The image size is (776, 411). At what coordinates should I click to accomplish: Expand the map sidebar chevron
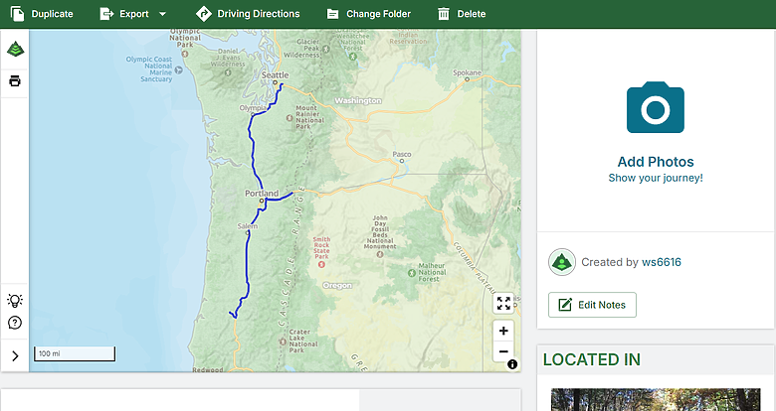click(x=15, y=355)
